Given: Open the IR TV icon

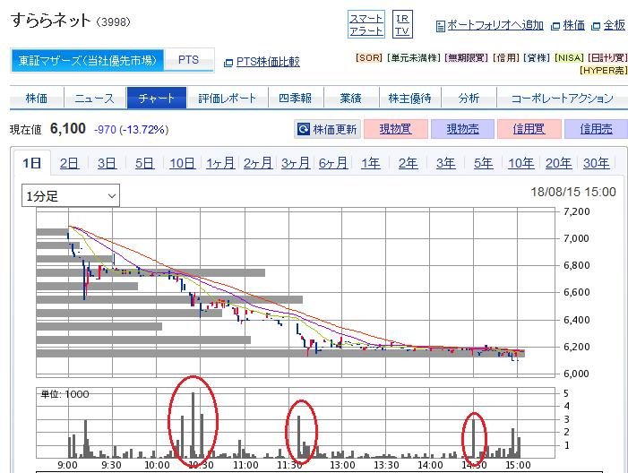Looking at the screenshot, I should (403, 24).
